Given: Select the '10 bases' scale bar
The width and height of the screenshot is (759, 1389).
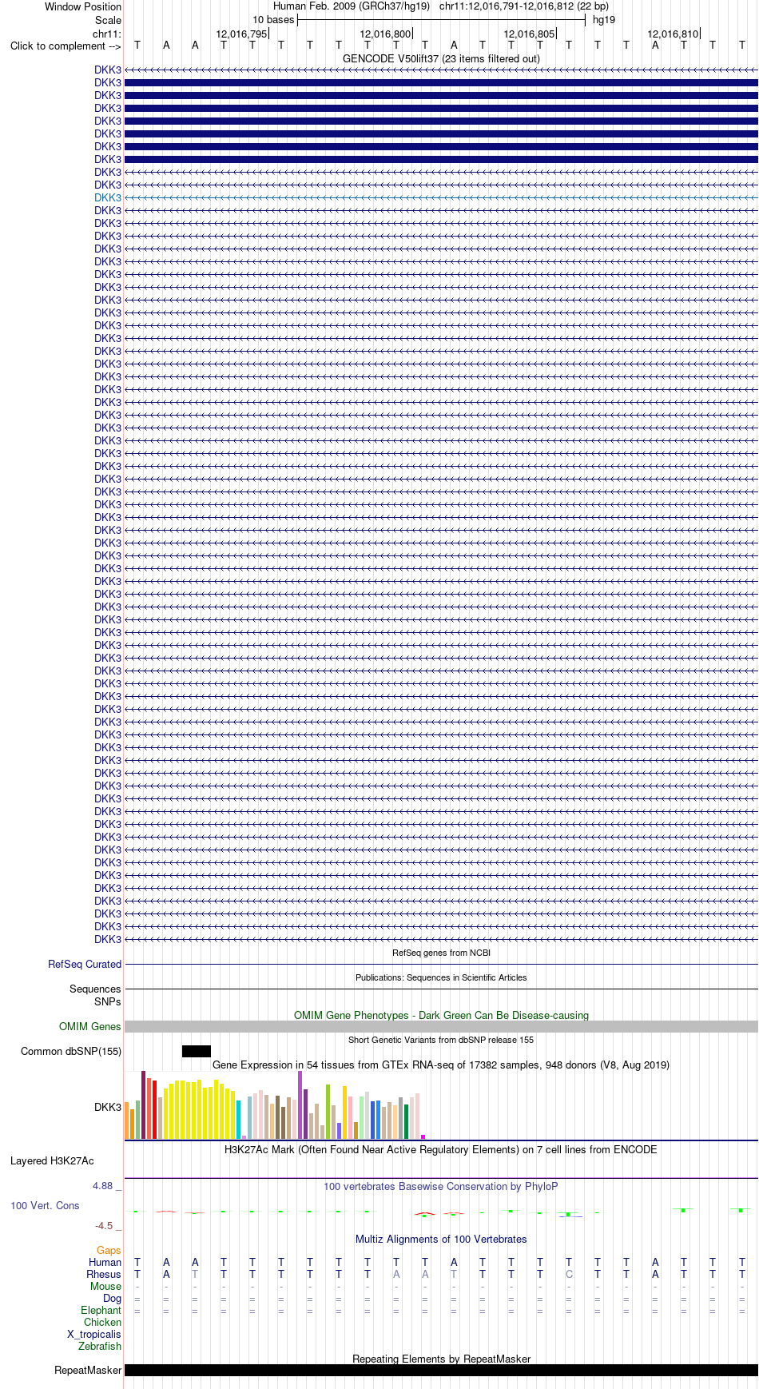Looking at the screenshot, I should tap(441, 20).
